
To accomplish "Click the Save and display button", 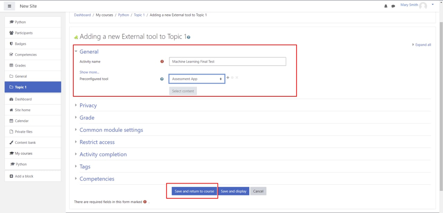I will (x=234, y=191).
